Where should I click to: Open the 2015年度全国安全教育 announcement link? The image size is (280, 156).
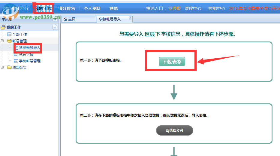254,8
